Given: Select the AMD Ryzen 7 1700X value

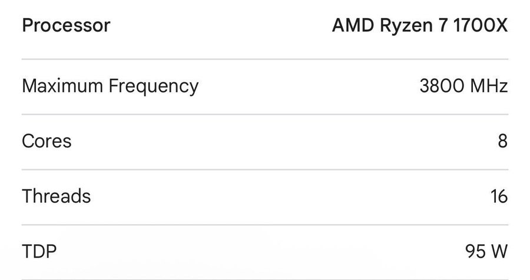Looking at the screenshot, I should tap(419, 26).
